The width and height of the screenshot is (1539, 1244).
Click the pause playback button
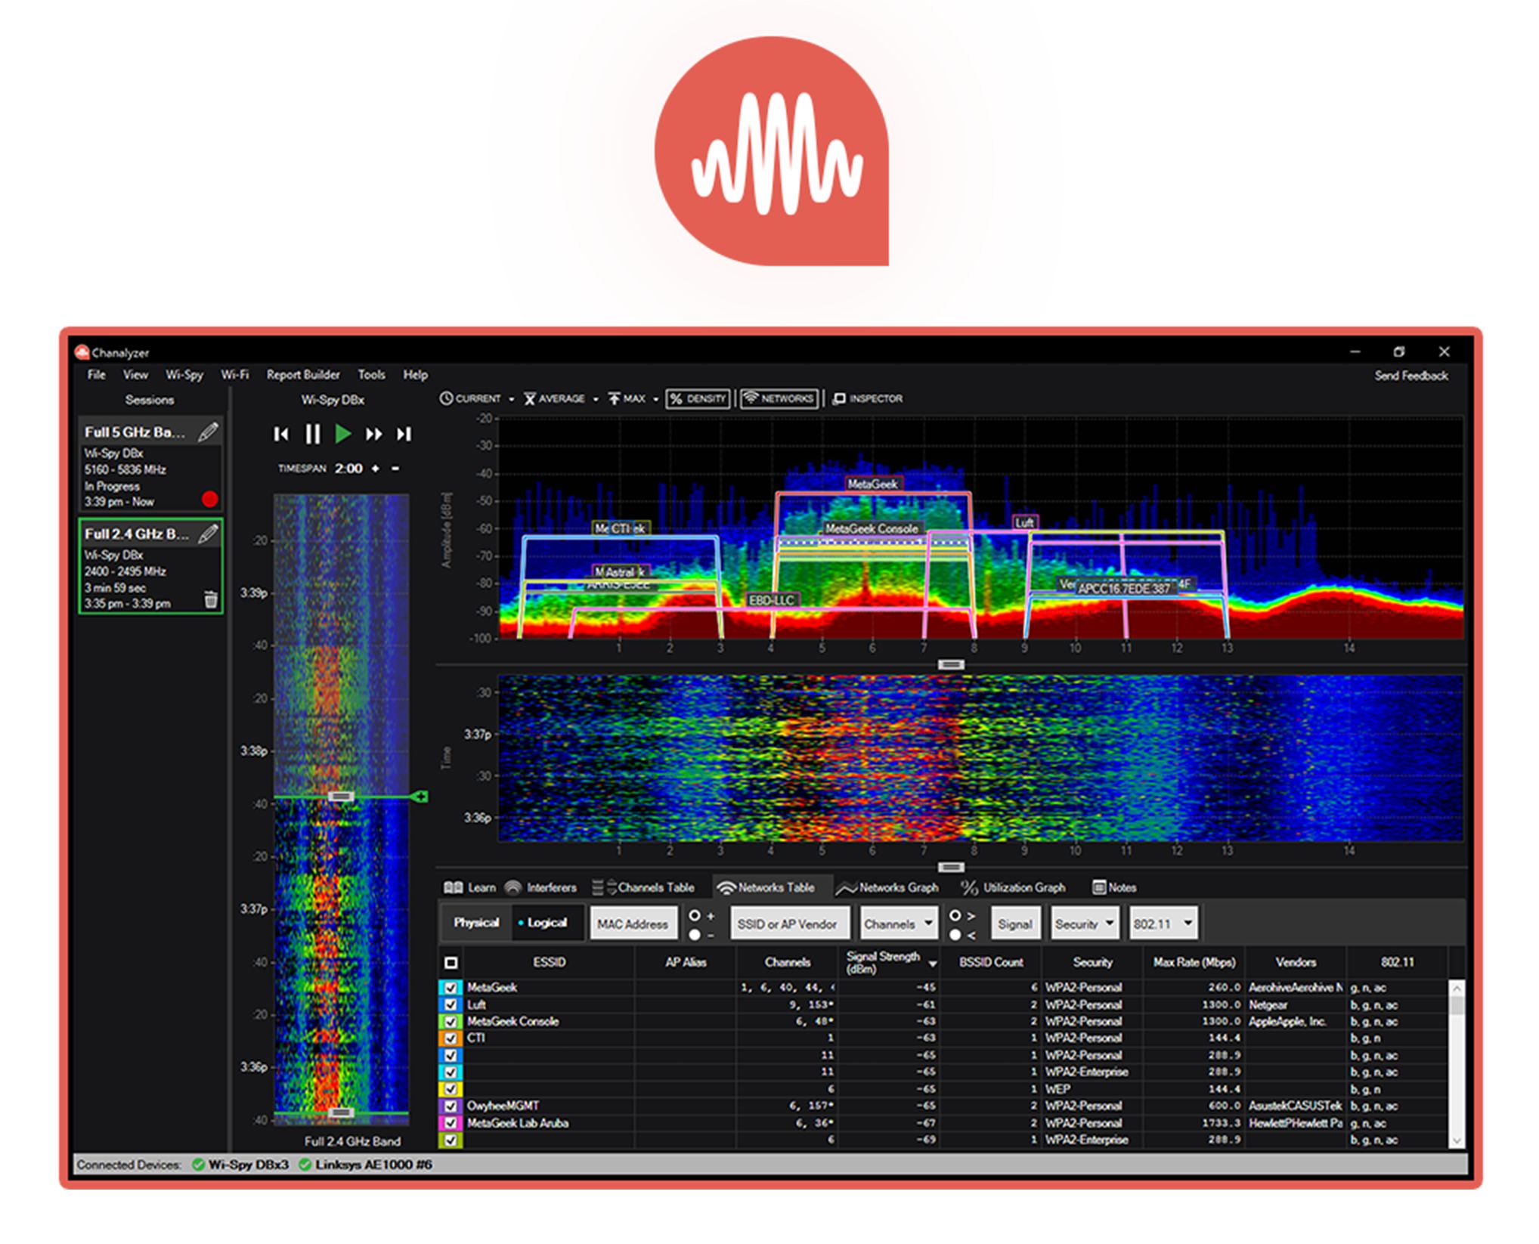(x=312, y=434)
